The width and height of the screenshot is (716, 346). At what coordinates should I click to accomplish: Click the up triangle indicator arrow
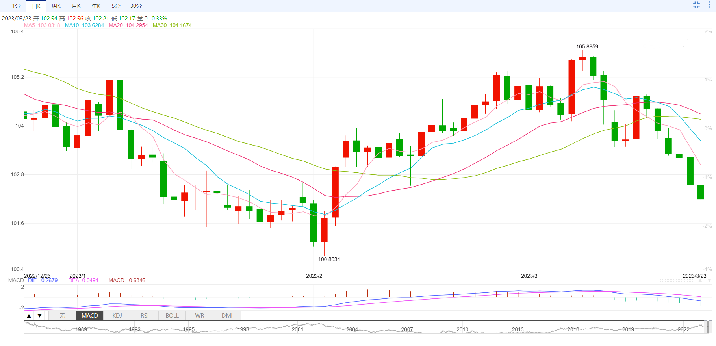(29, 316)
